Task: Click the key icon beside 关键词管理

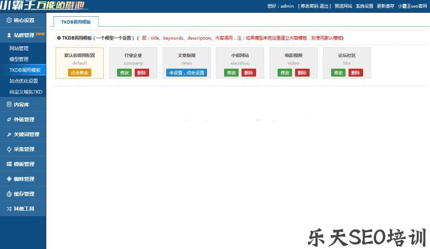Action: (9, 134)
